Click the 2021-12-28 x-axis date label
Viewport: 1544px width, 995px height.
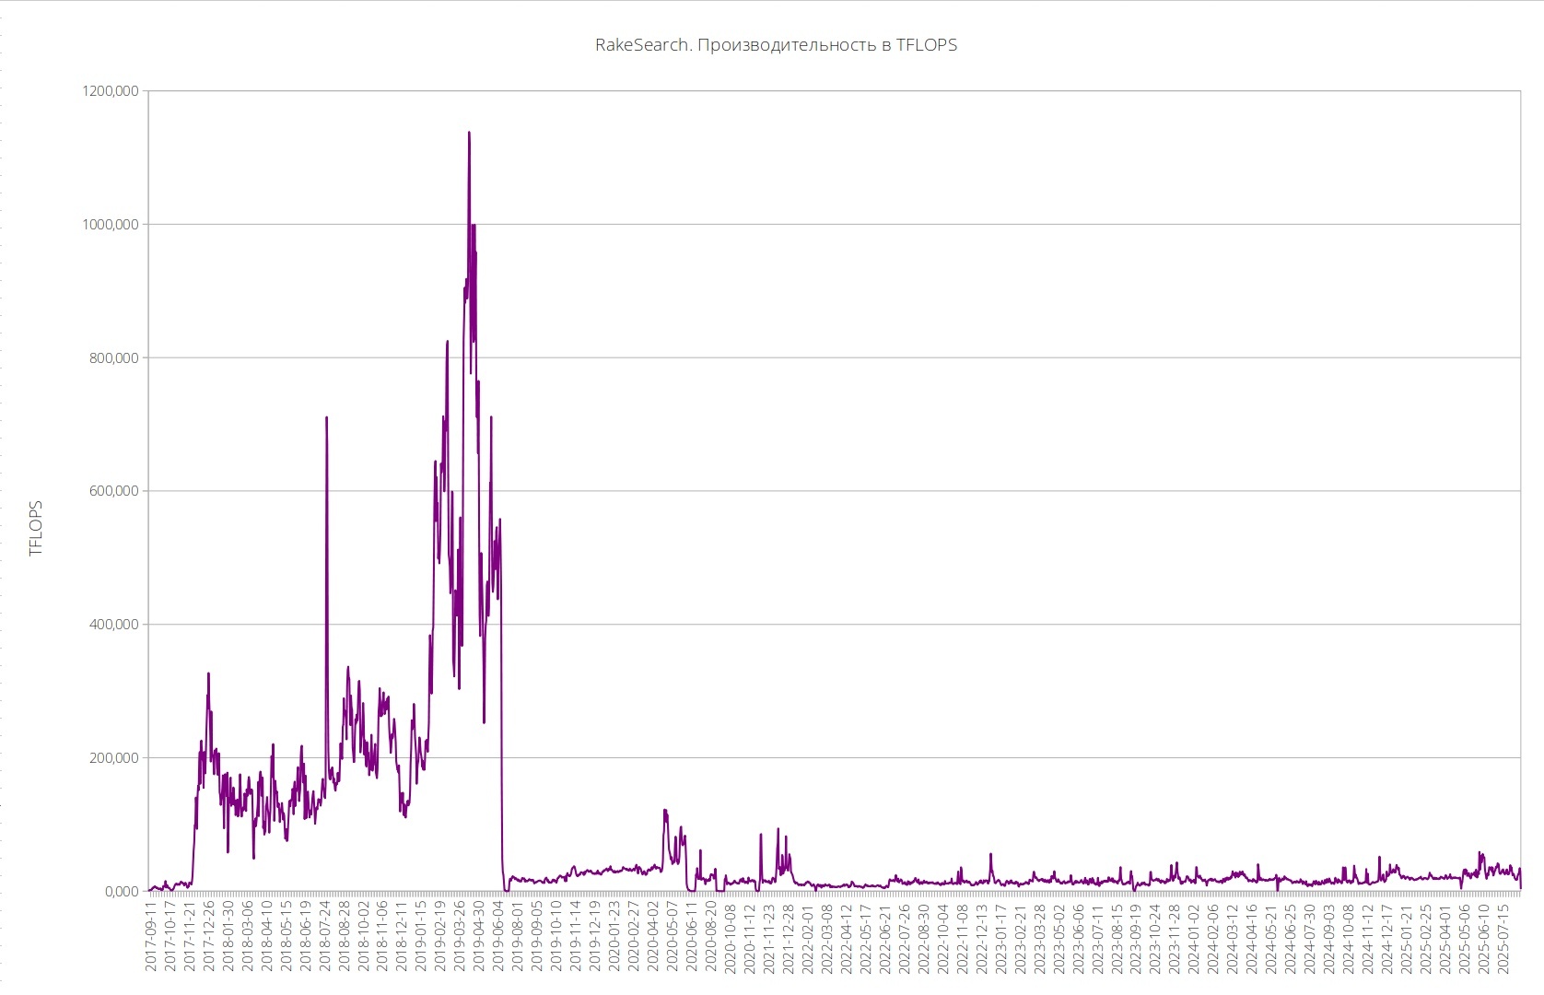tap(789, 937)
